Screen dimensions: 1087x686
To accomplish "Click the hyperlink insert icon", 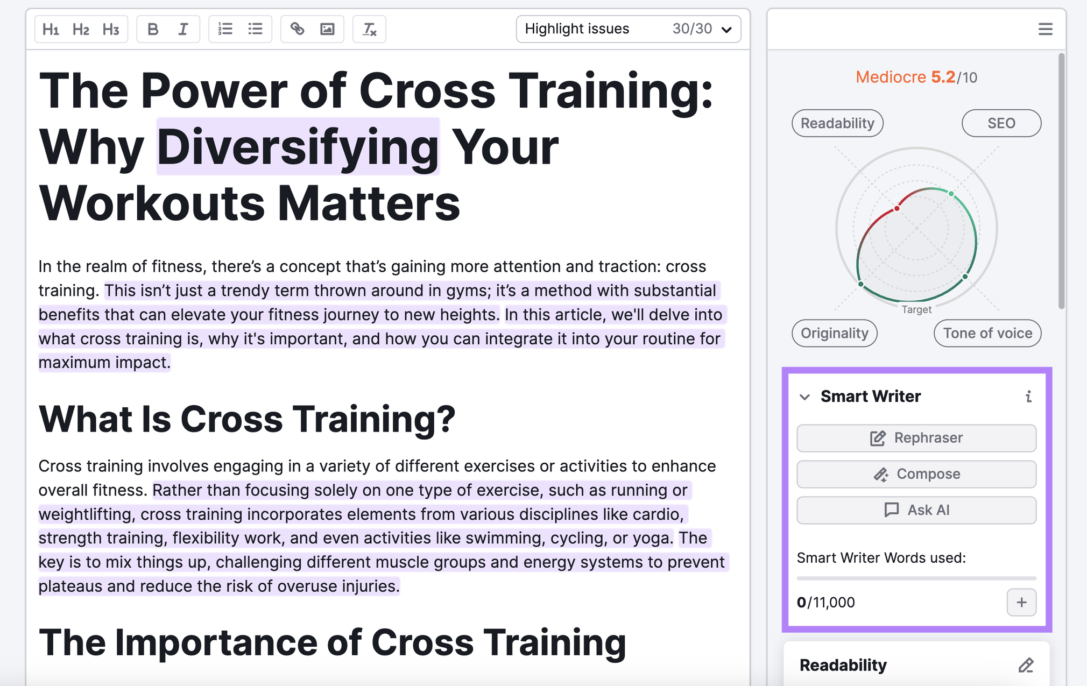I will [x=298, y=29].
